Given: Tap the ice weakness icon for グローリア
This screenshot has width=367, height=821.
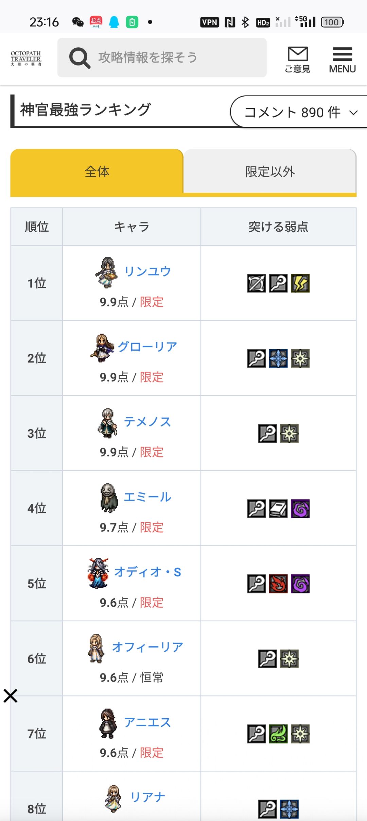Looking at the screenshot, I should tap(278, 358).
